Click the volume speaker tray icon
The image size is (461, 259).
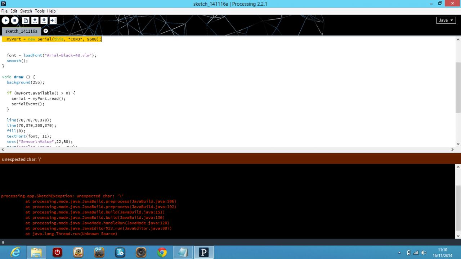[x=424, y=253]
